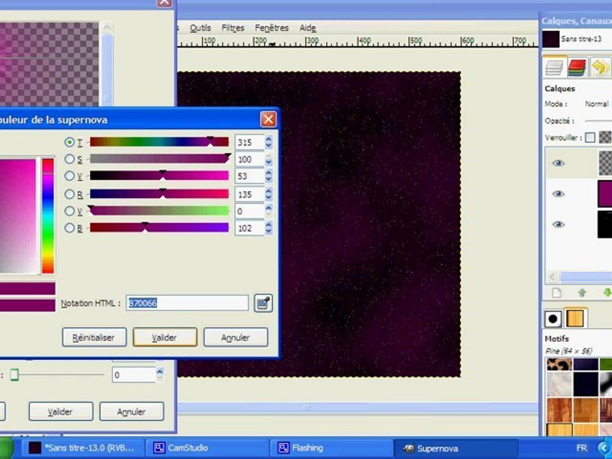Image resolution: width=612 pixels, height=459 pixels.
Task: Select the leopard pattern thumbnail
Action: tap(559, 364)
